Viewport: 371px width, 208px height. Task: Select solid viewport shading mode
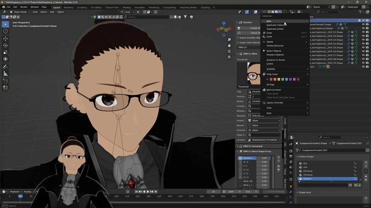(x=273, y=12)
